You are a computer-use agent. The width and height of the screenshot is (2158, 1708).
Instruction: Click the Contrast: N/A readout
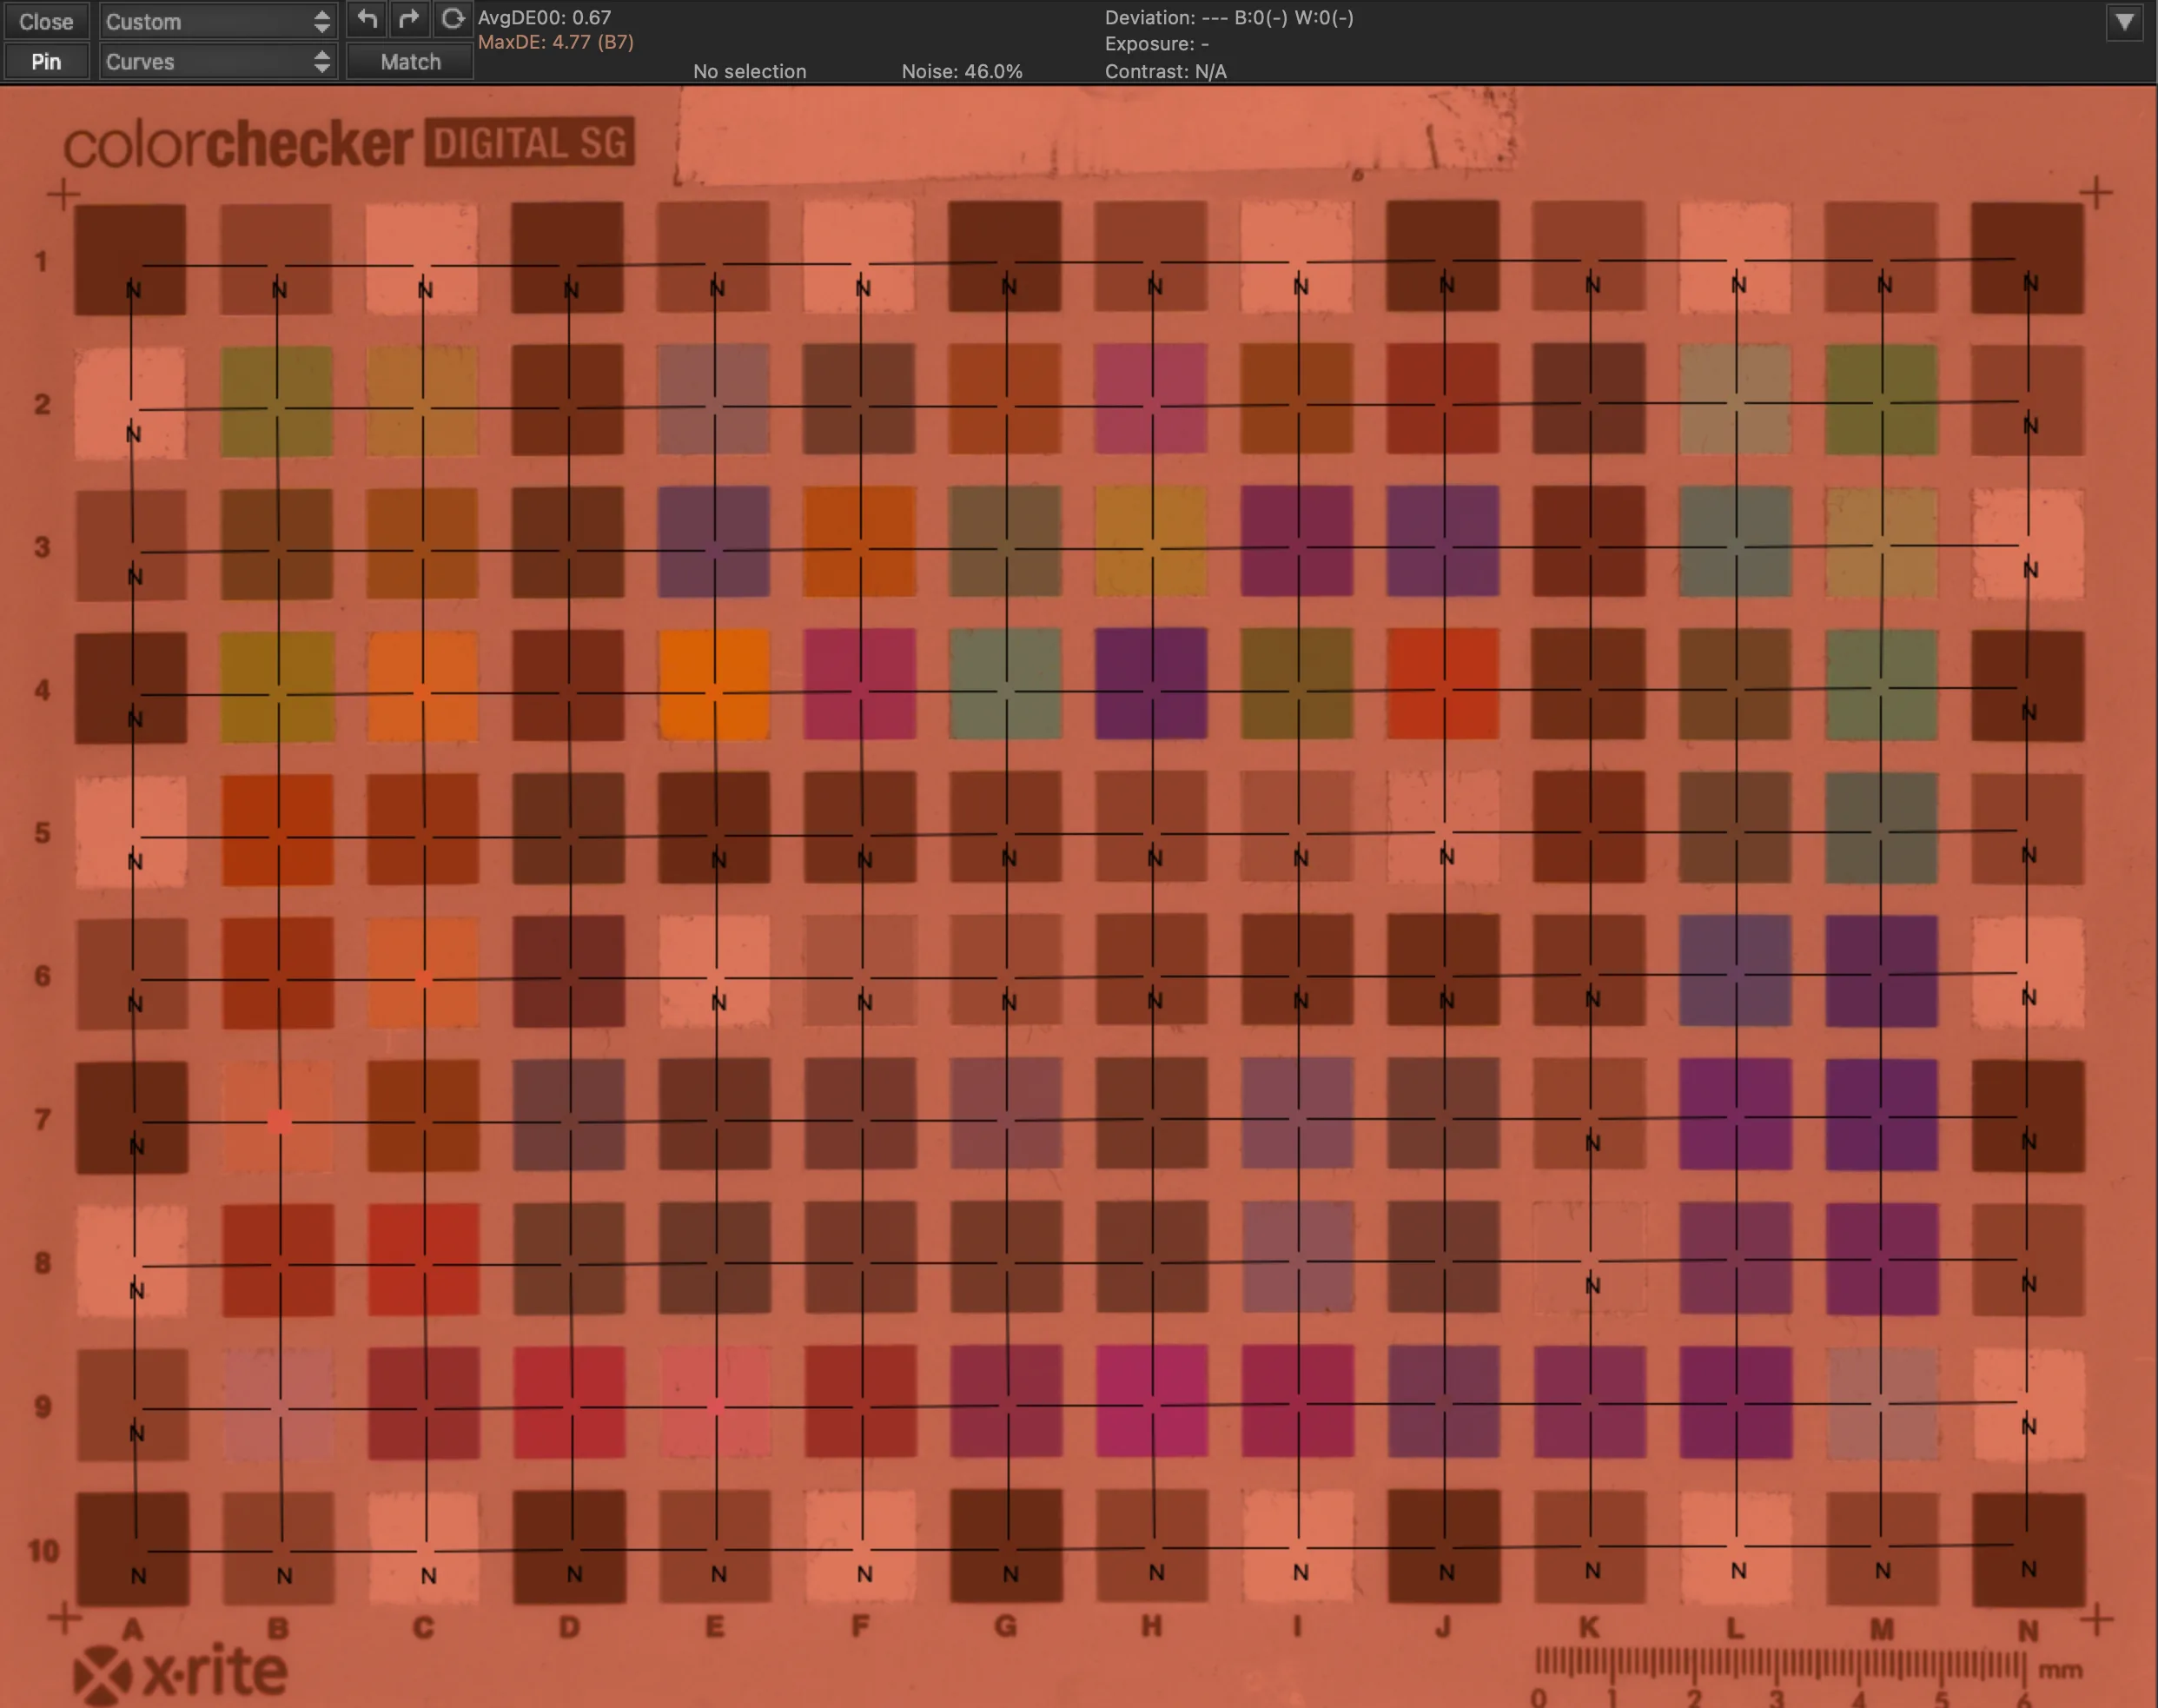[1165, 71]
